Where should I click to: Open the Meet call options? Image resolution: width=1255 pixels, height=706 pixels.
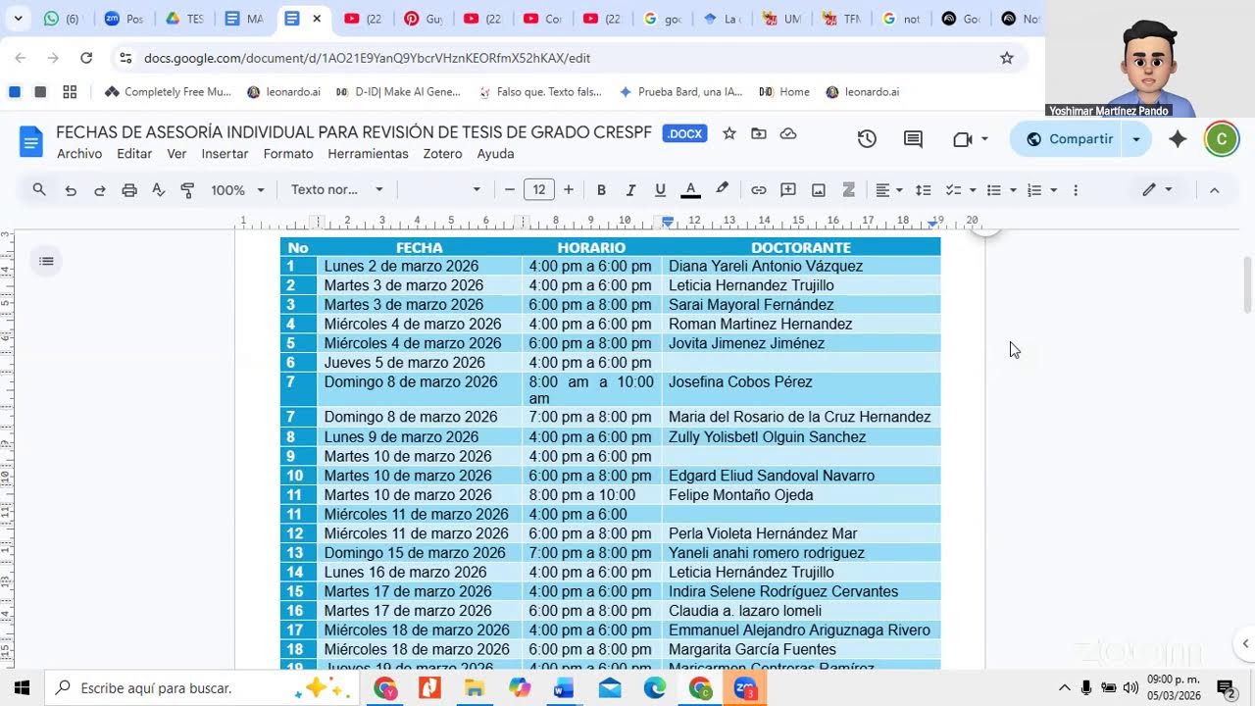tap(970, 139)
